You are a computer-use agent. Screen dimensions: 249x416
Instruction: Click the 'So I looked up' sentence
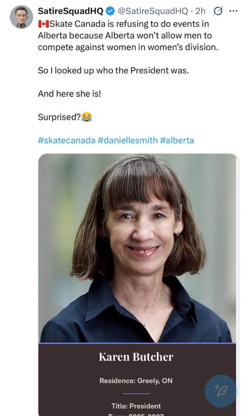point(114,70)
